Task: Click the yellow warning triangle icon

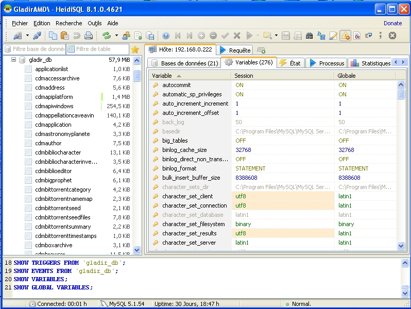Action: [x=345, y=36]
